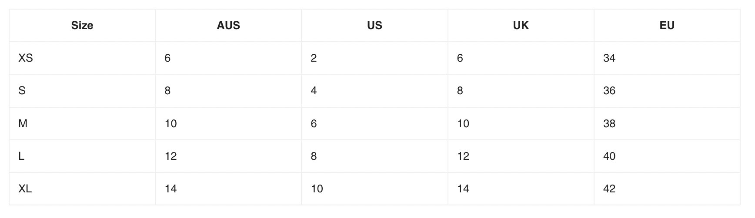Screen dimensions: 755x218
Task: Click the M size row label
Action: tap(23, 124)
